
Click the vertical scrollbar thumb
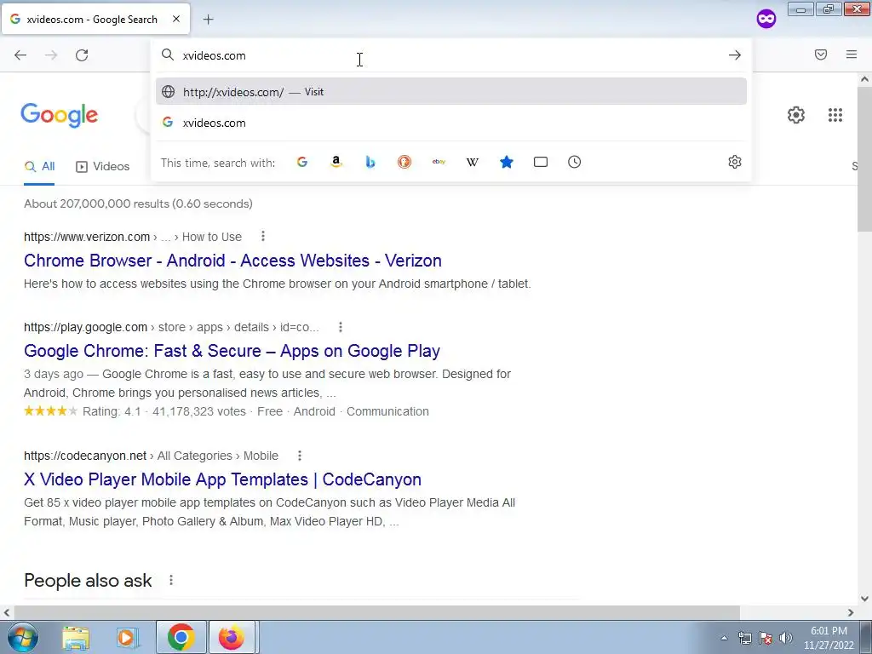tap(864, 159)
